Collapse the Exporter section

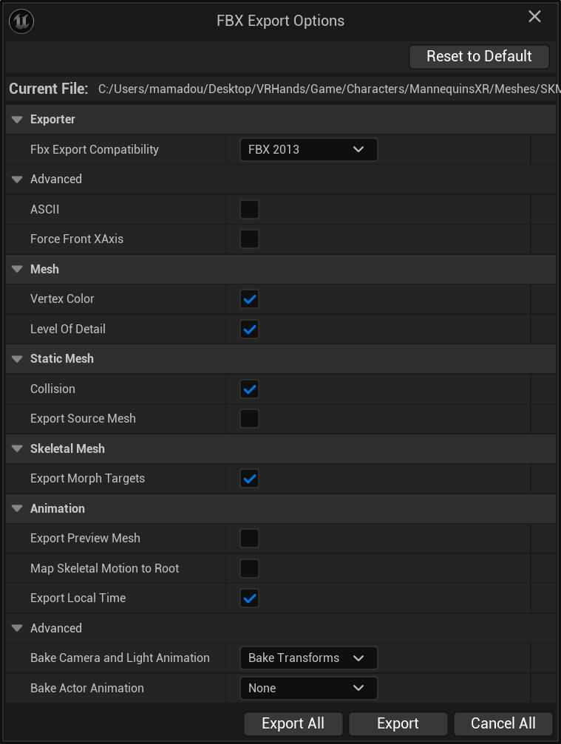click(x=16, y=119)
